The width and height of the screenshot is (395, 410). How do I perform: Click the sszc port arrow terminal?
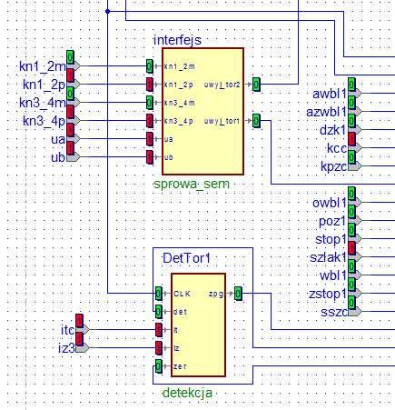click(355, 312)
